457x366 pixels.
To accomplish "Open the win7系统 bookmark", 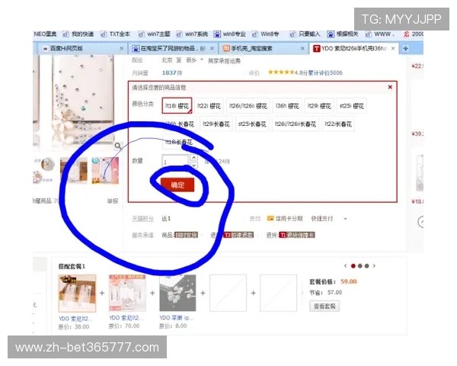I will click(193, 34).
